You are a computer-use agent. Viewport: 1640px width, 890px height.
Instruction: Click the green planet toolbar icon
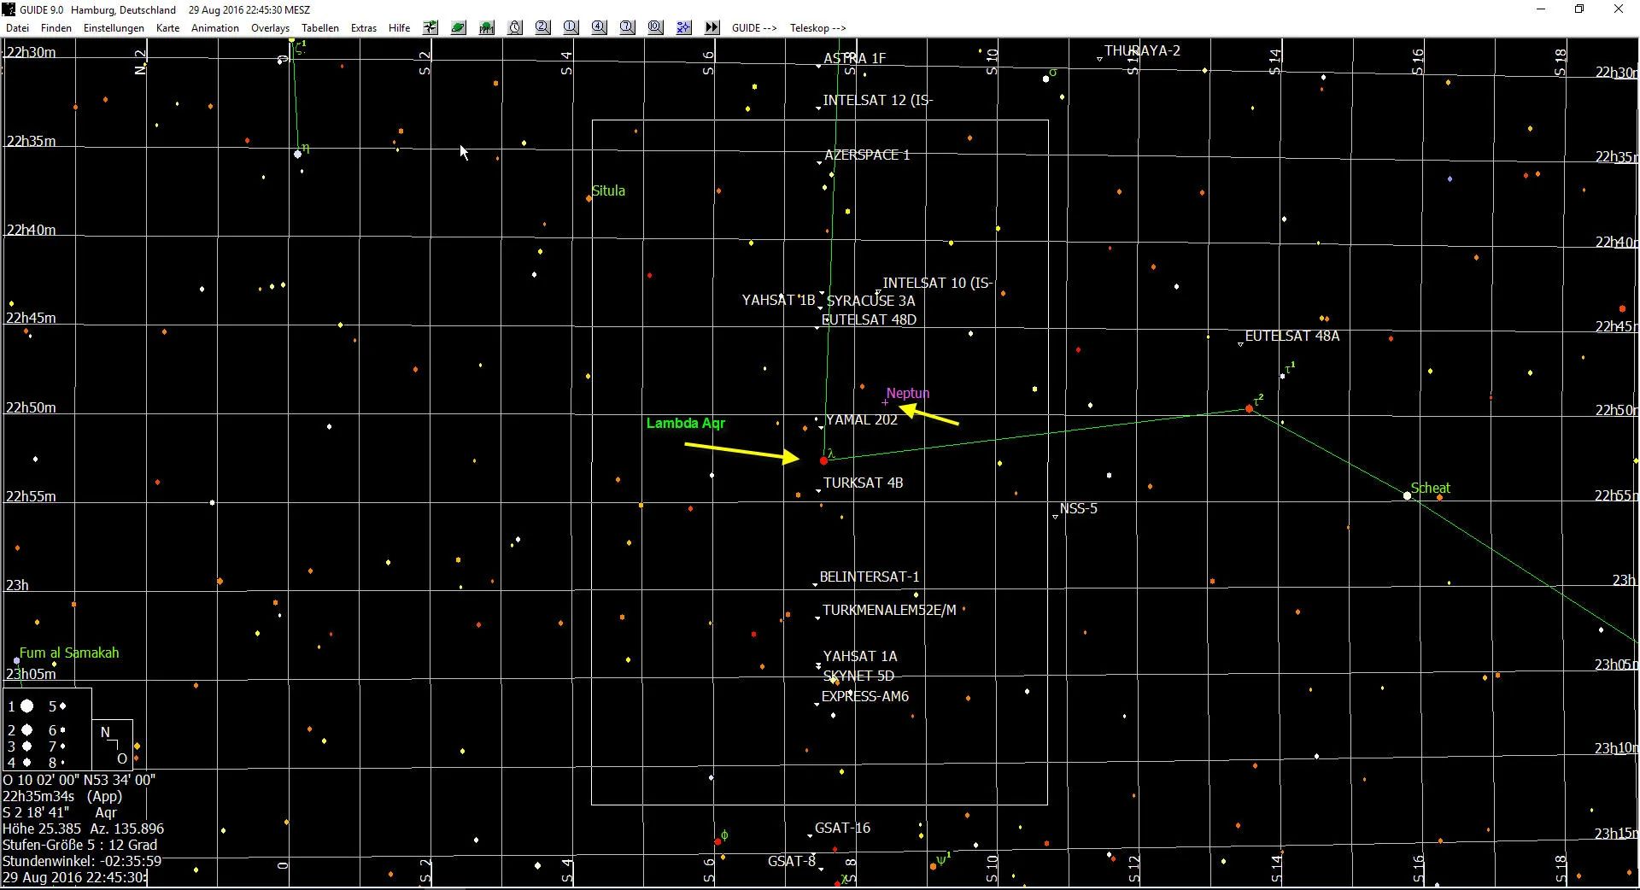458,28
